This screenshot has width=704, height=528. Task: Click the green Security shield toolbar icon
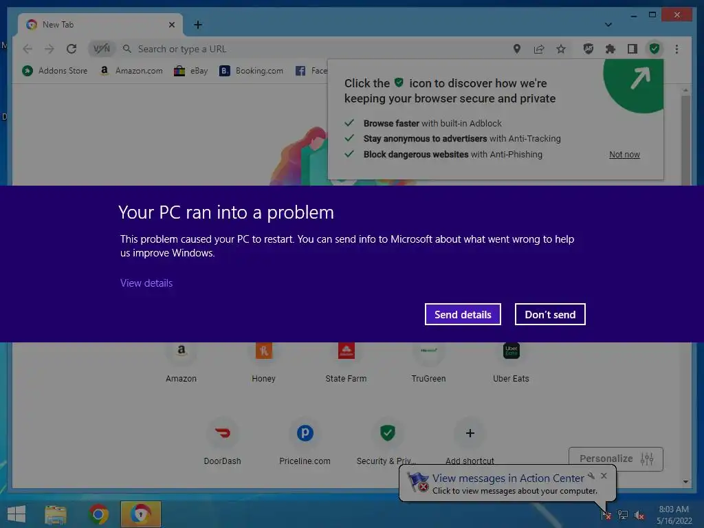[x=654, y=49]
